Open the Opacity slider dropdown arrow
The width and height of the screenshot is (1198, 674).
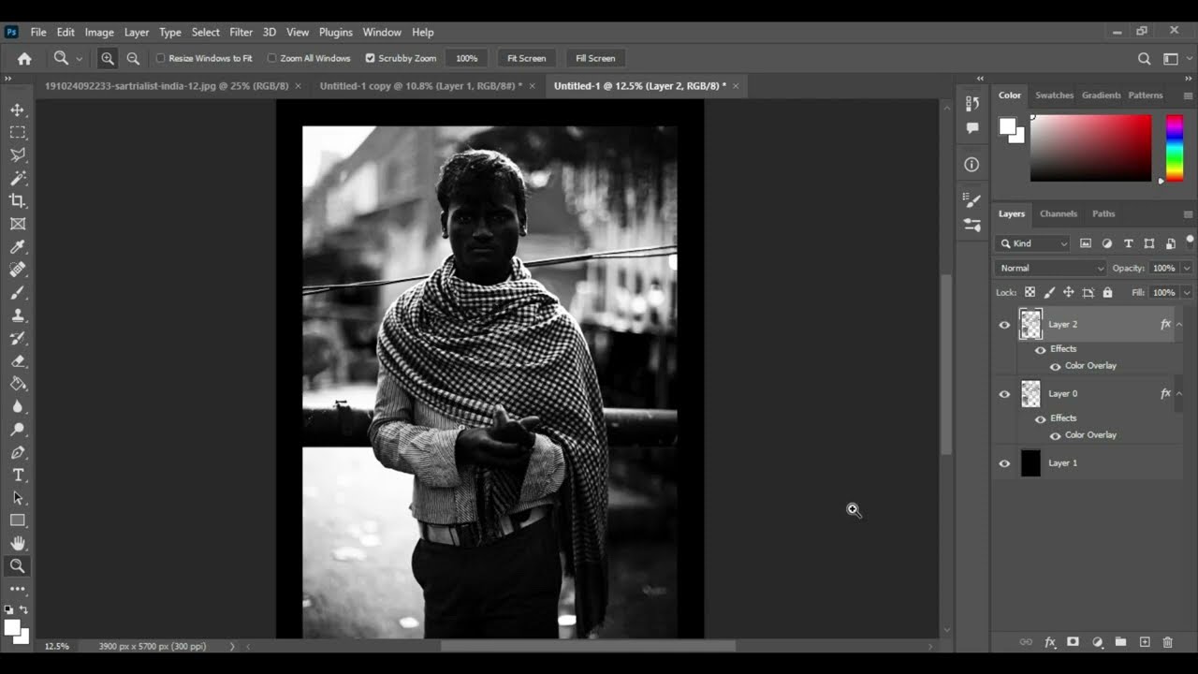point(1187,268)
